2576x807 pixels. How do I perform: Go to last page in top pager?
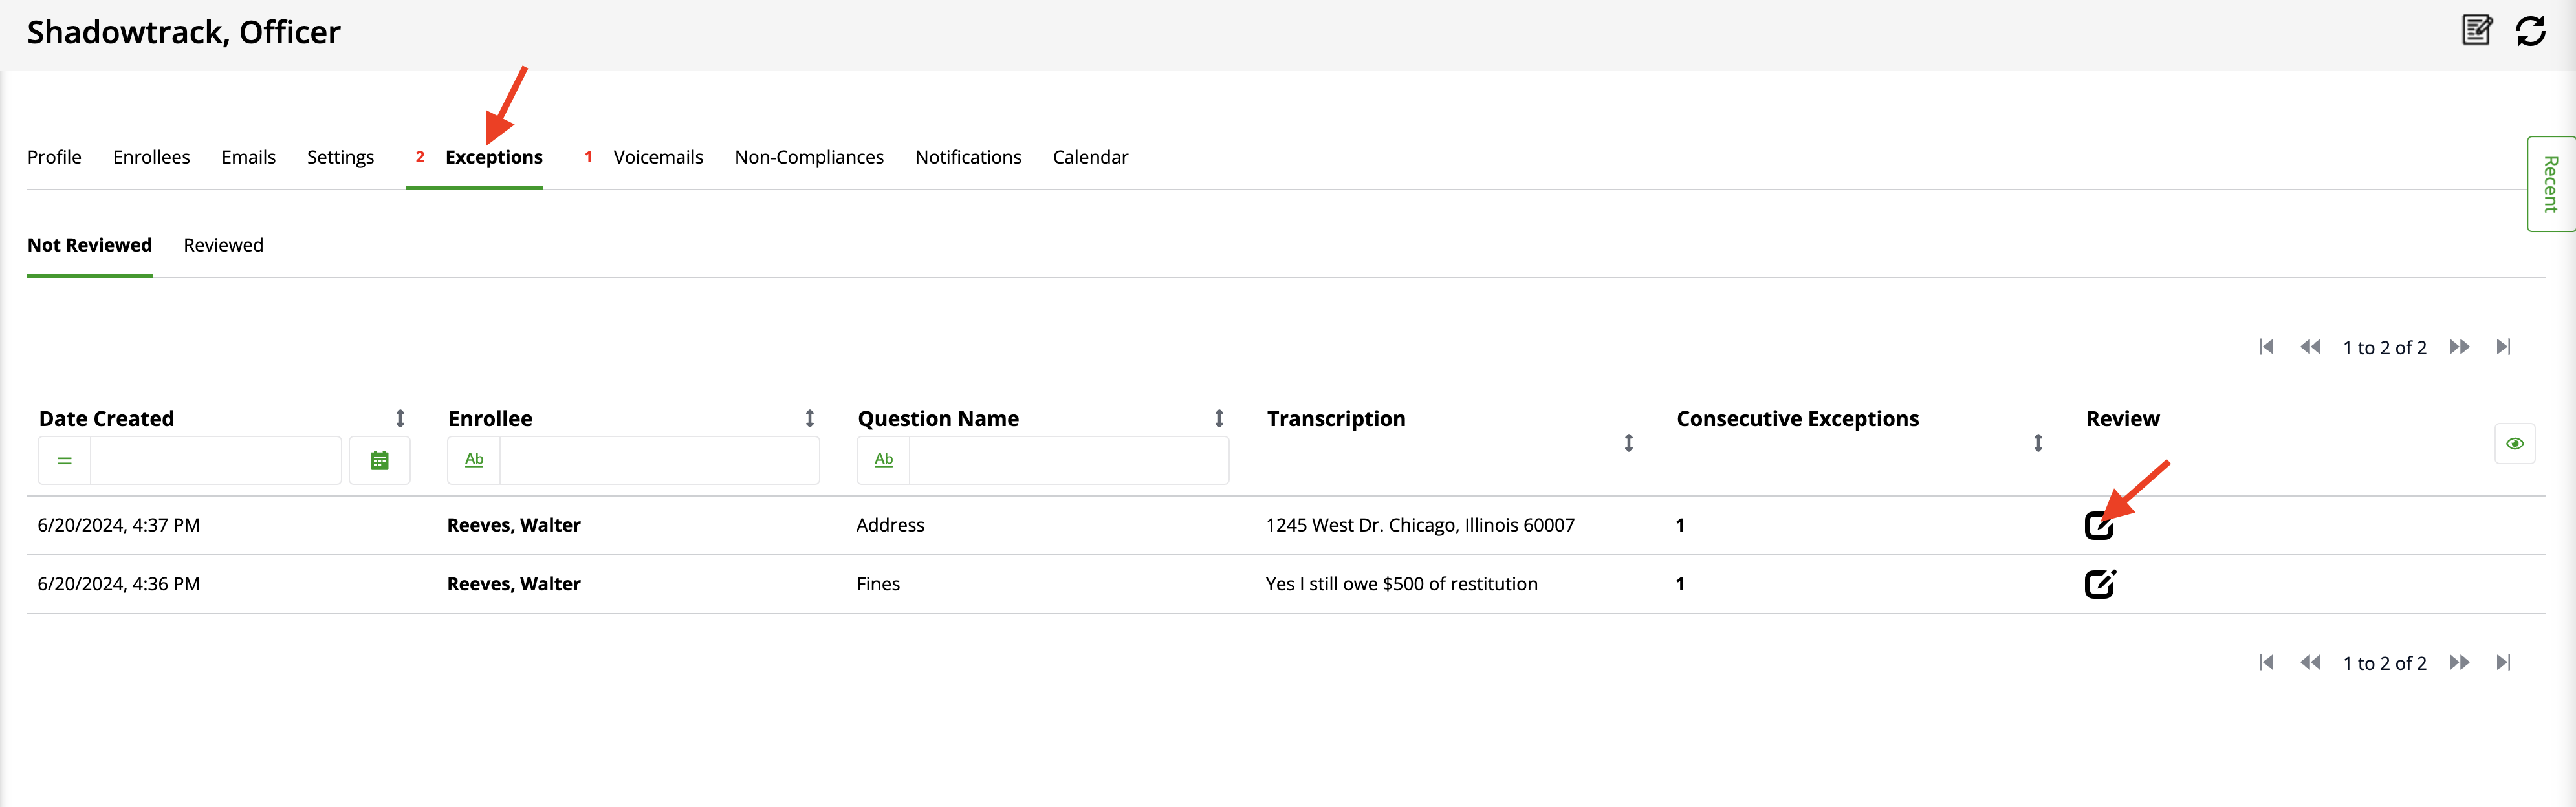point(2503,347)
